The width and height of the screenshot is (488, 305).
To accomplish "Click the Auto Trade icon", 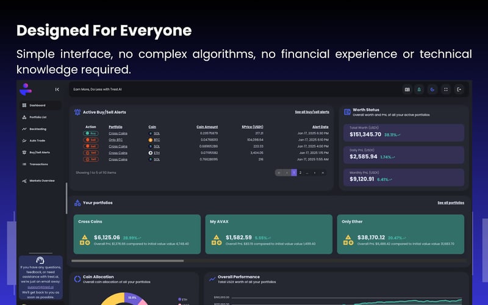I will coord(24,141).
